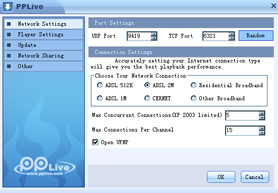The image size is (278, 193).
Task: Increase the UDP Port value
Action: tap(154, 34)
